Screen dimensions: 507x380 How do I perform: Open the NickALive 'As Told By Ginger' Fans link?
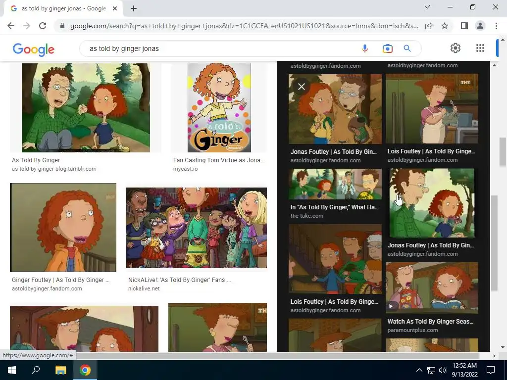click(179, 280)
